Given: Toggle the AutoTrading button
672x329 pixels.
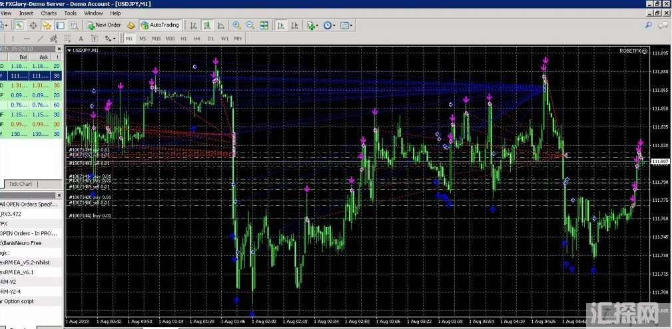Looking at the screenshot, I should (x=160, y=25).
